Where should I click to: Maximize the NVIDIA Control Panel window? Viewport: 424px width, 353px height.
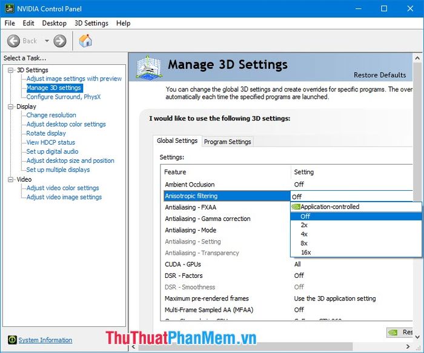[384, 8]
